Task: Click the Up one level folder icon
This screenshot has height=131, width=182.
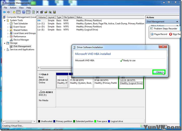Action: [x=14, y=12]
